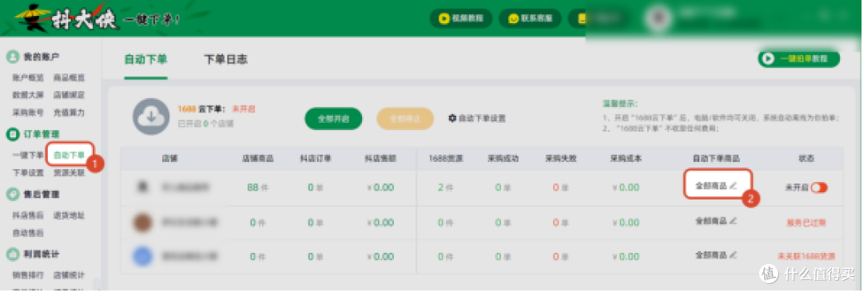Open the 一键拍单教程 button
Viewport: 863px width, 292px height.
tap(799, 58)
